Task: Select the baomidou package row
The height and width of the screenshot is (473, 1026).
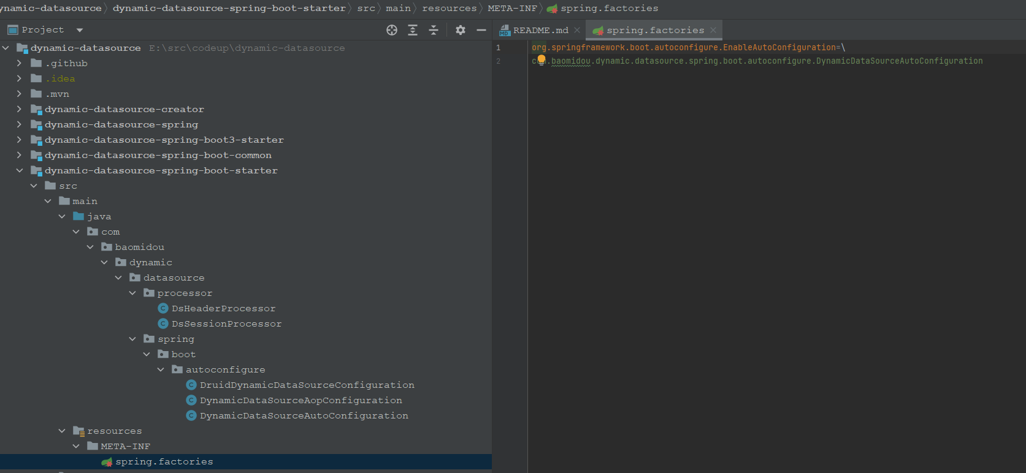Action: pyautogui.click(x=246, y=247)
